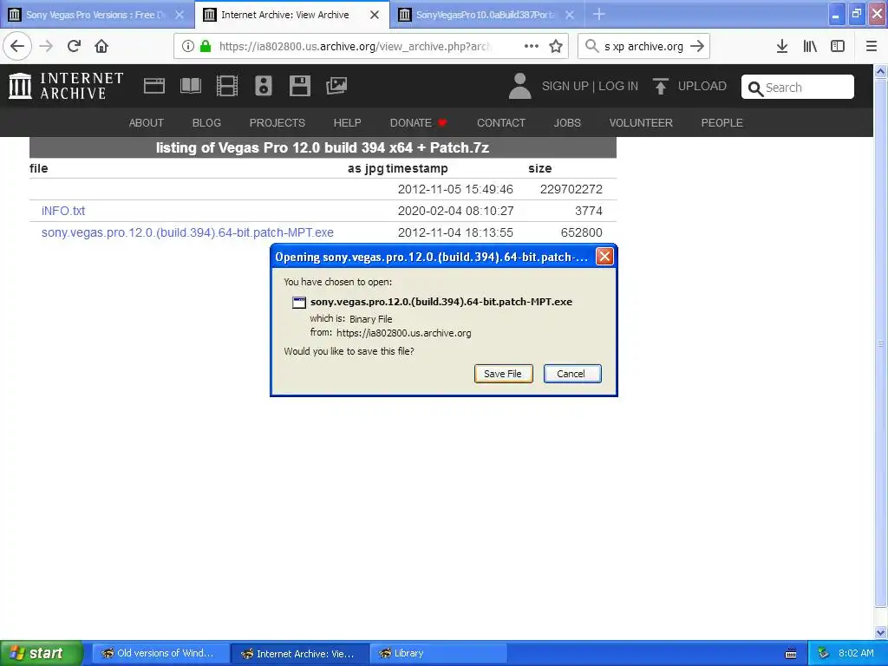888x666 pixels.
Task: Open the Web archive icon
Action: [x=154, y=86]
